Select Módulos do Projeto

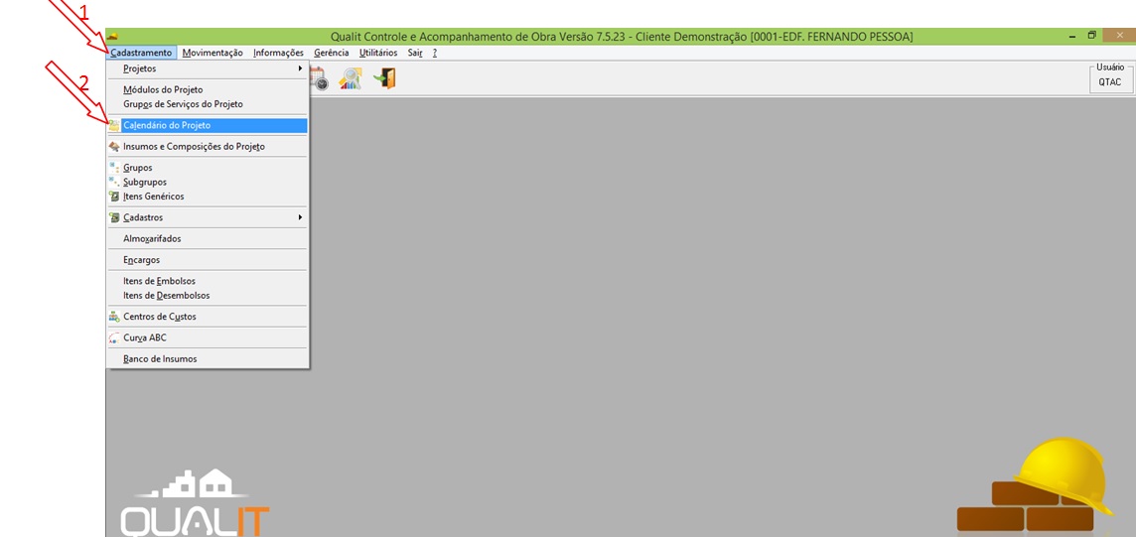pyautogui.click(x=208, y=89)
